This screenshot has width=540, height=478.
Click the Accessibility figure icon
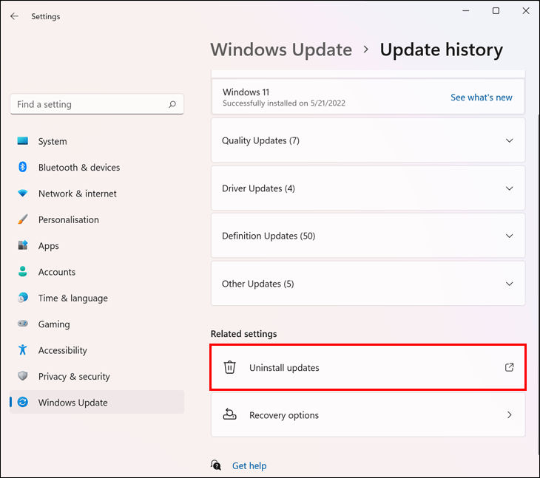click(x=23, y=349)
